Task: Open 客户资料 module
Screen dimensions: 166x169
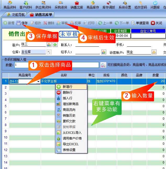Action: (x=26, y=5)
